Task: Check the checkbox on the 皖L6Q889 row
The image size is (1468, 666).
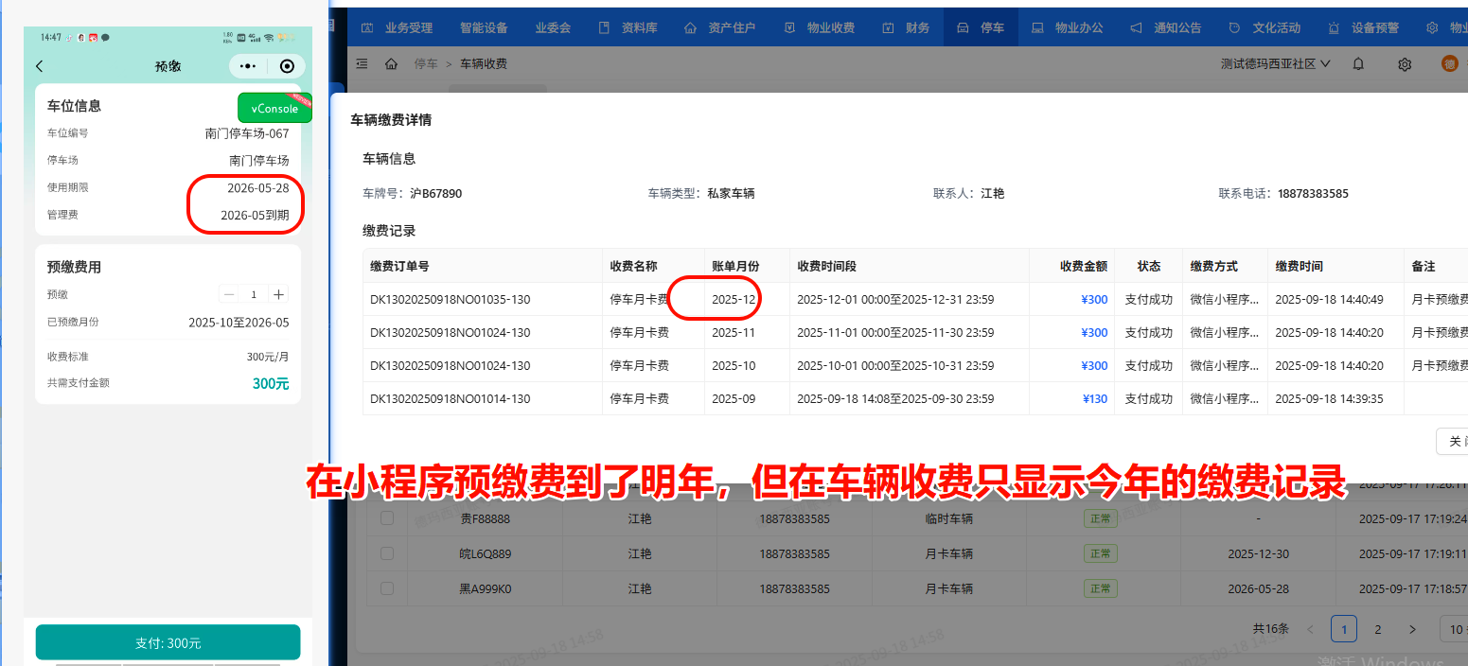Action: [x=386, y=552]
